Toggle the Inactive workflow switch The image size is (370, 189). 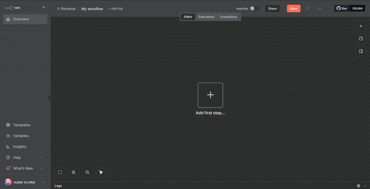(x=255, y=9)
